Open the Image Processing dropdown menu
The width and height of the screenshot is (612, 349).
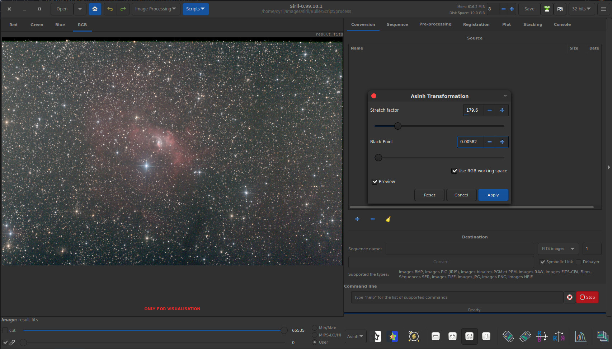coord(155,9)
